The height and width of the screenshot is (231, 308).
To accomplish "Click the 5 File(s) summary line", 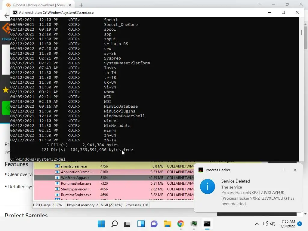I will coord(82,145).
